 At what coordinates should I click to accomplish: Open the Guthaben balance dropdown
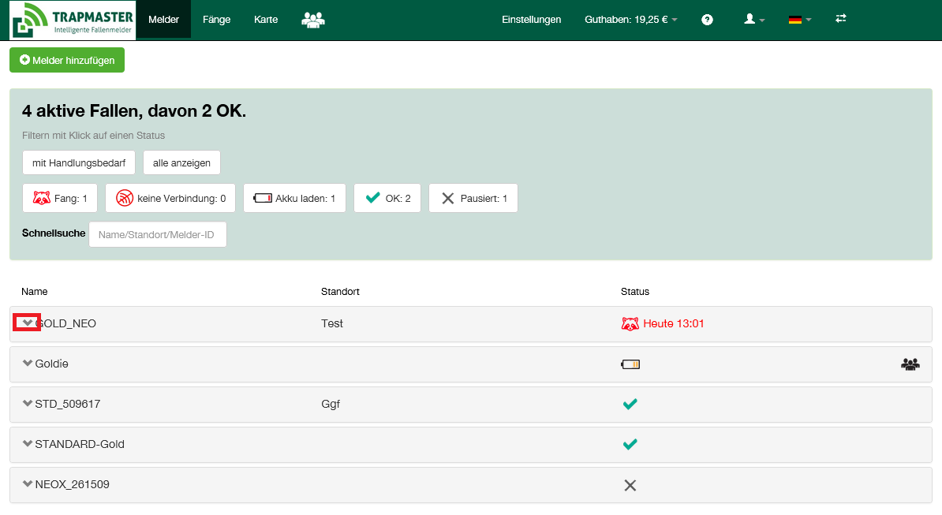[x=630, y=20]
